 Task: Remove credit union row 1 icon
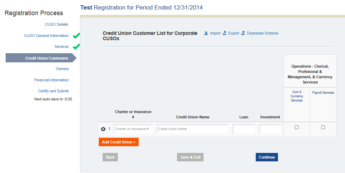point(103,129)
